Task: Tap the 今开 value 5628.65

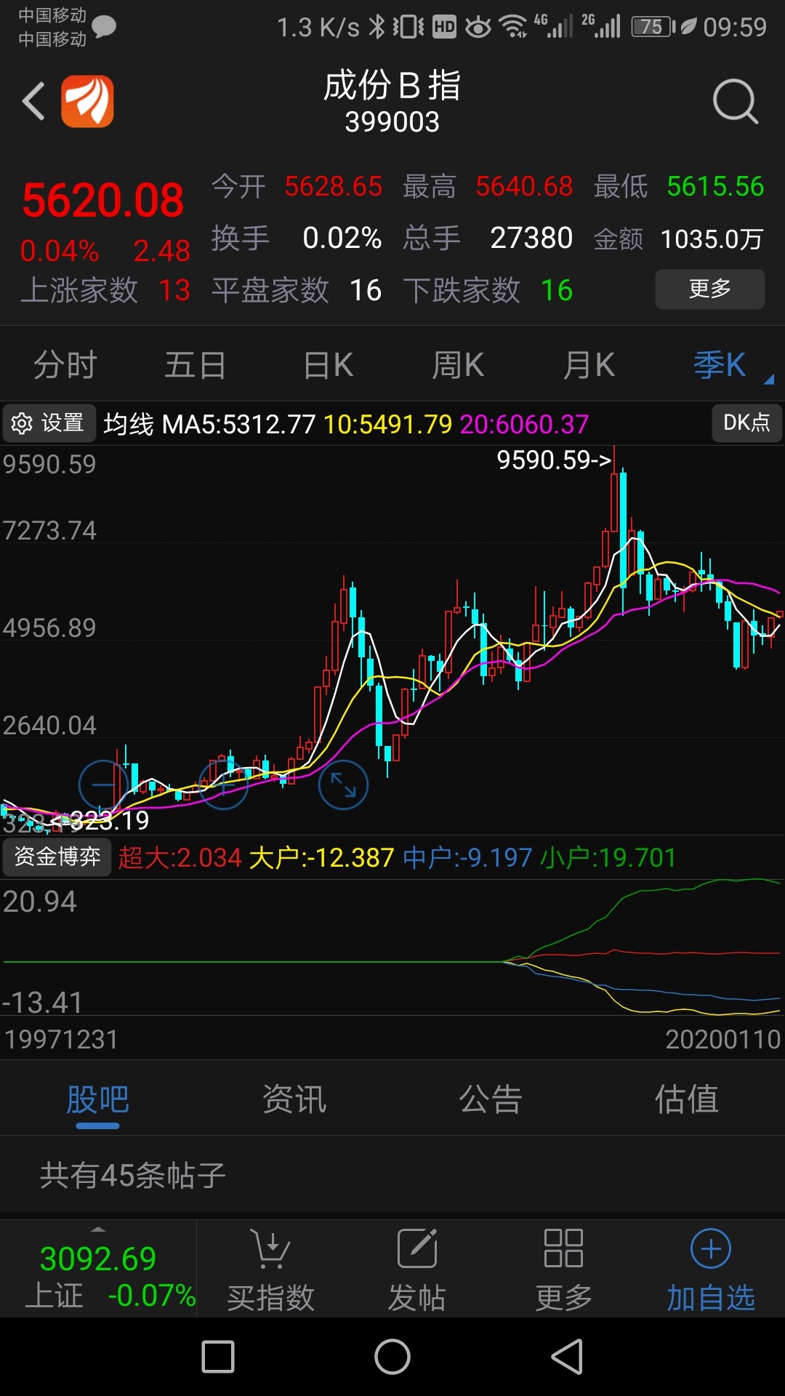Action: 333,187
